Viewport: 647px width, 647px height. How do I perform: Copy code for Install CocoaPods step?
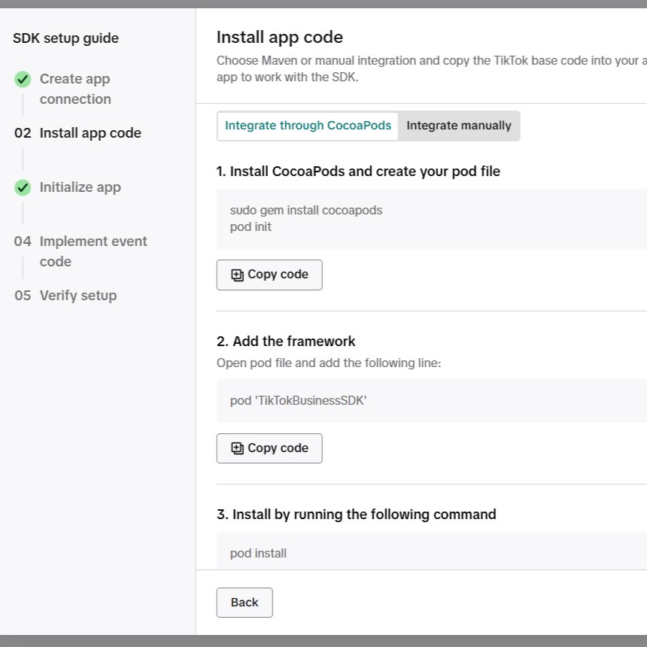click(x=269, y=275)
